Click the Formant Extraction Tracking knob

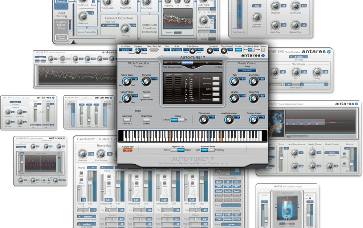(x=125, y=29)
